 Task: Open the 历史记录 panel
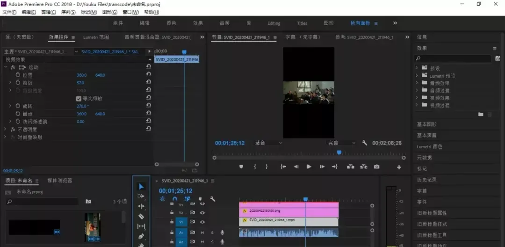pyautogui.click(x=427, y=180)
